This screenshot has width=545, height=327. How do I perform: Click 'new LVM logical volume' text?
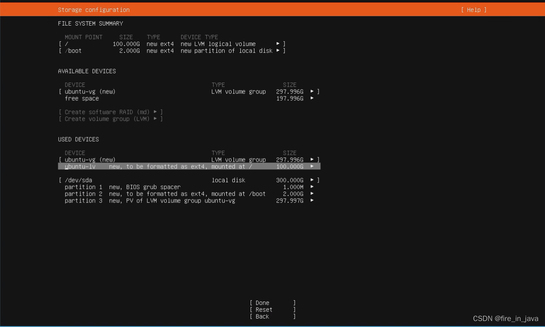(218, 44)
